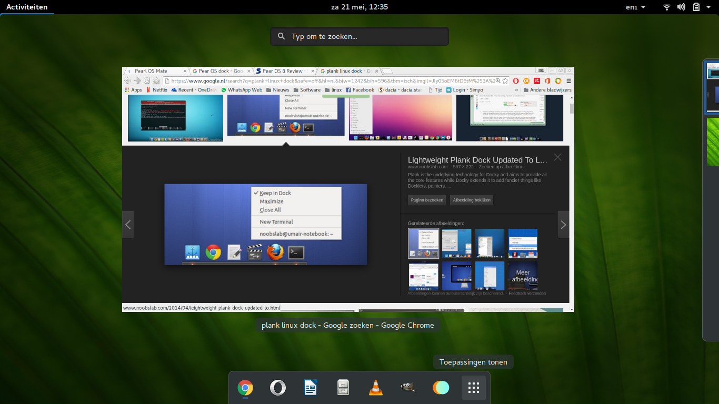
Task: Open the WhatsApp Web bookmark
Action: [242, 90]
